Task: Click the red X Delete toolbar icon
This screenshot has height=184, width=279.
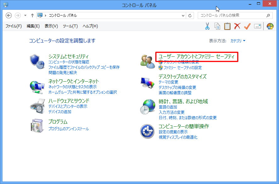Action: (x=237, y=26)
